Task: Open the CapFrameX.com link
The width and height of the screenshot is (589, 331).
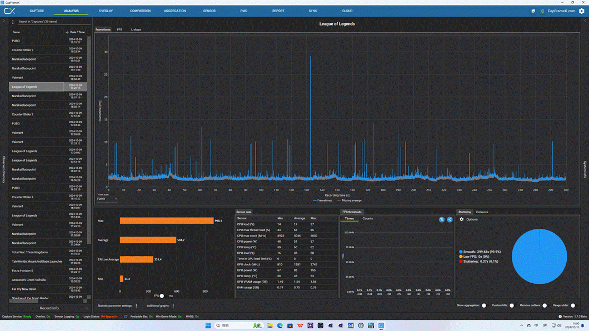Action: click(561, 11)
